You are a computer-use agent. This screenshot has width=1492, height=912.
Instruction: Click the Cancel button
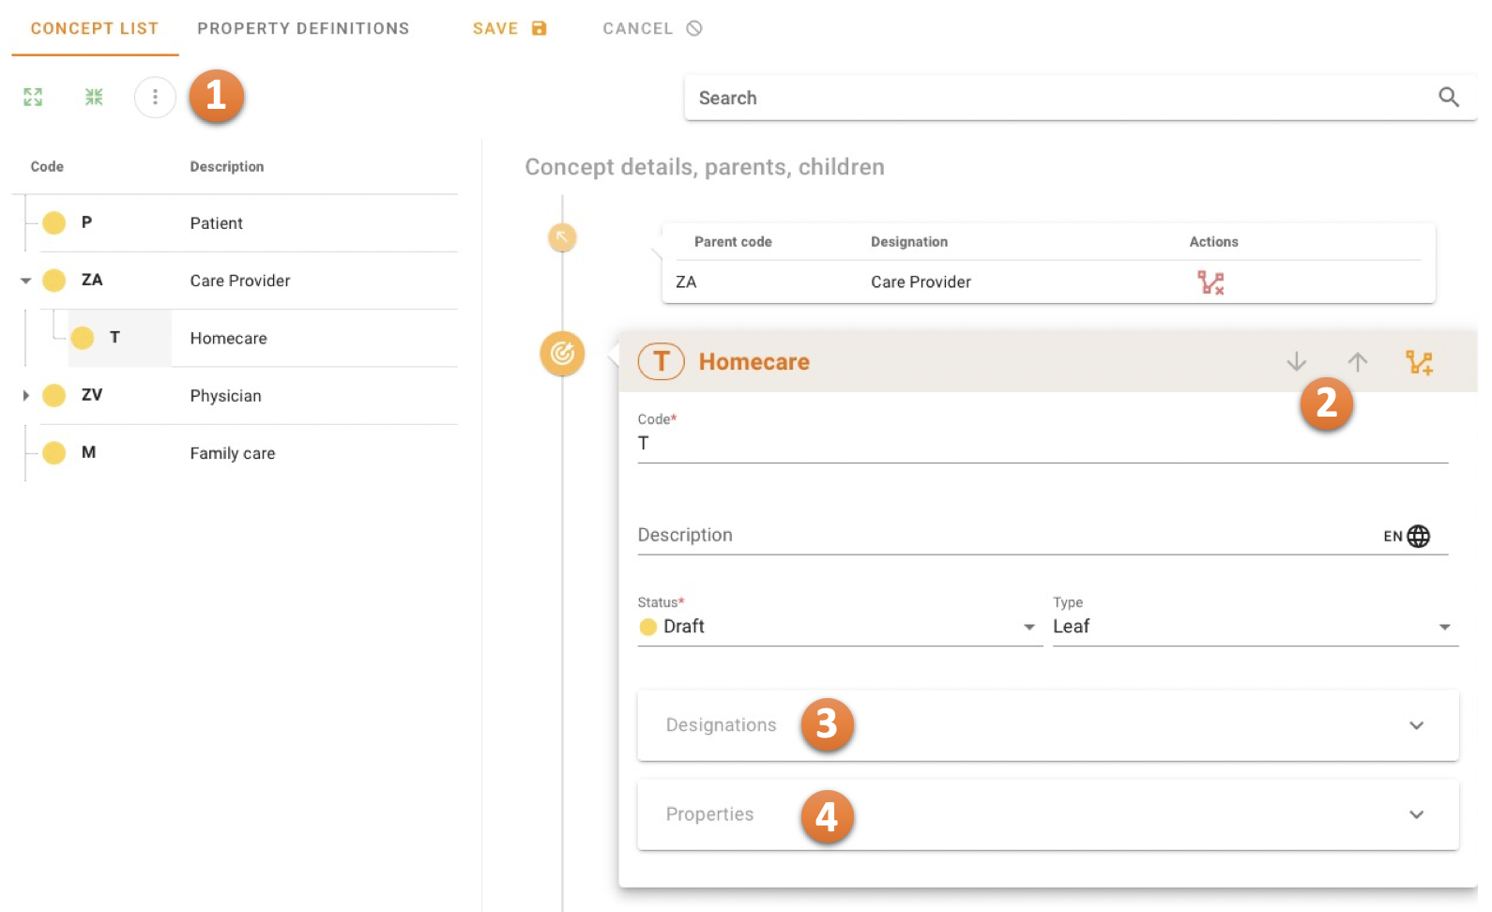(652, 28)
